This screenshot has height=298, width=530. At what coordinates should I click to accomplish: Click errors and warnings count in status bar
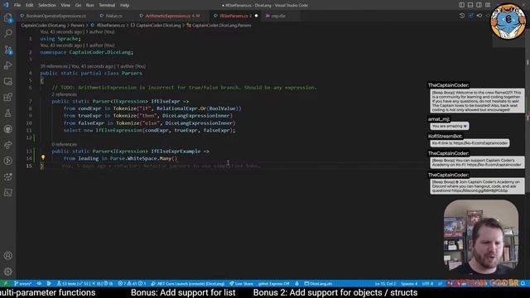tap(132, 283)
